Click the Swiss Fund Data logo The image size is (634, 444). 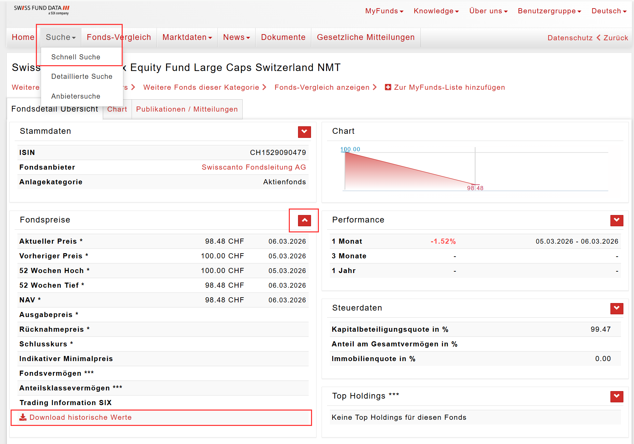point(41,10)
